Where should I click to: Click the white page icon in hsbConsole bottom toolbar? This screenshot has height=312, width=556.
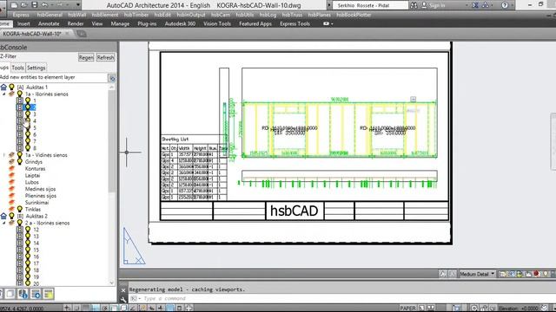click(10, 294)
